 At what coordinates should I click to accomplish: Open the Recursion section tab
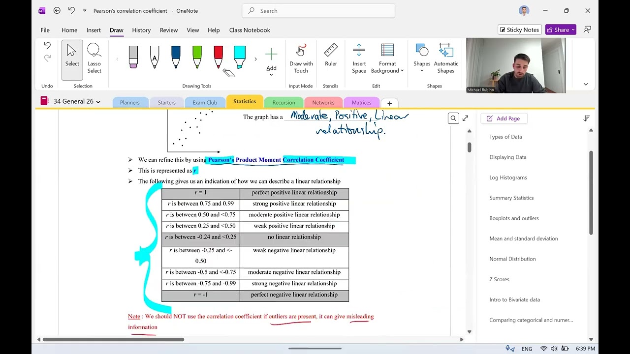click(x=283, y=103)
